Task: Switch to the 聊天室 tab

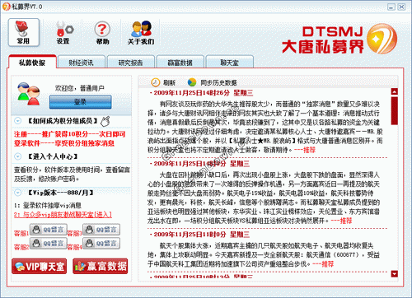Action: coord(230,63)
